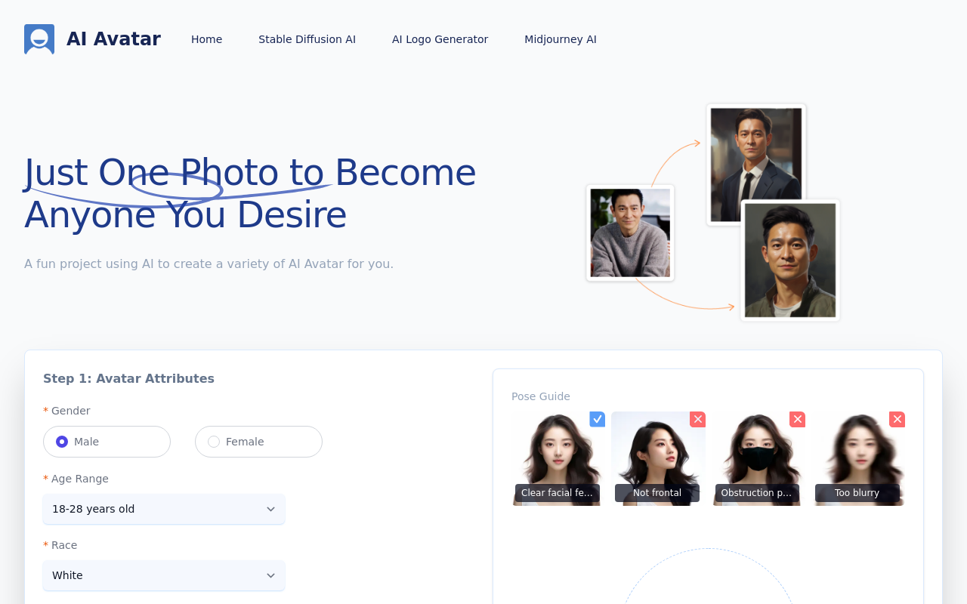Click the AI Avatar brand title
967x604 pixels.
pyautogui.click(x=113, y=39)
